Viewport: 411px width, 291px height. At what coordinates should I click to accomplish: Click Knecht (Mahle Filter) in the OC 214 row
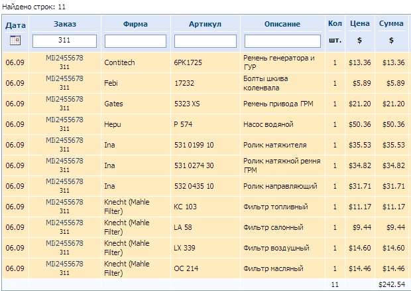pyautogui.click(x=127, y=268)
